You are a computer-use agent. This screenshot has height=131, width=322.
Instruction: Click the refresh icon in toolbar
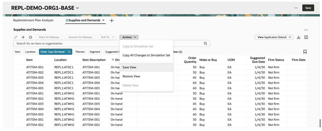pyautogui.click(x=31, y=37)
